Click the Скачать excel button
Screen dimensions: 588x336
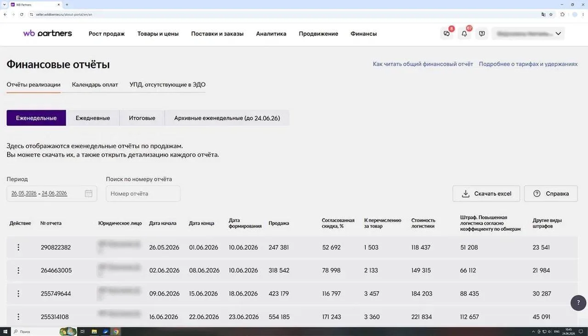[486, 194]
